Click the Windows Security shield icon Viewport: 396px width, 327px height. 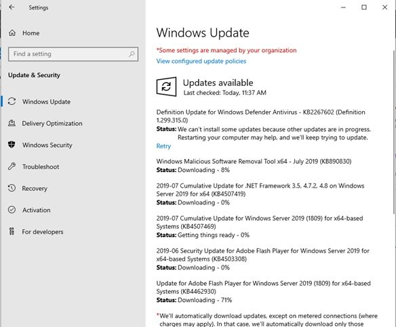click(12, 145)
